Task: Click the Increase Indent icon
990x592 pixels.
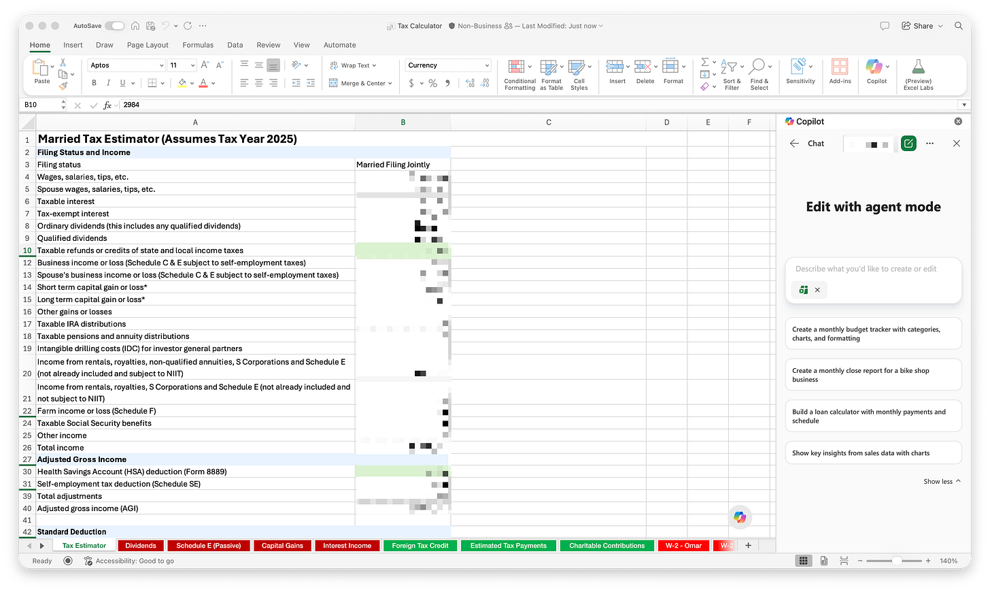Action: (x=311, y=83)
